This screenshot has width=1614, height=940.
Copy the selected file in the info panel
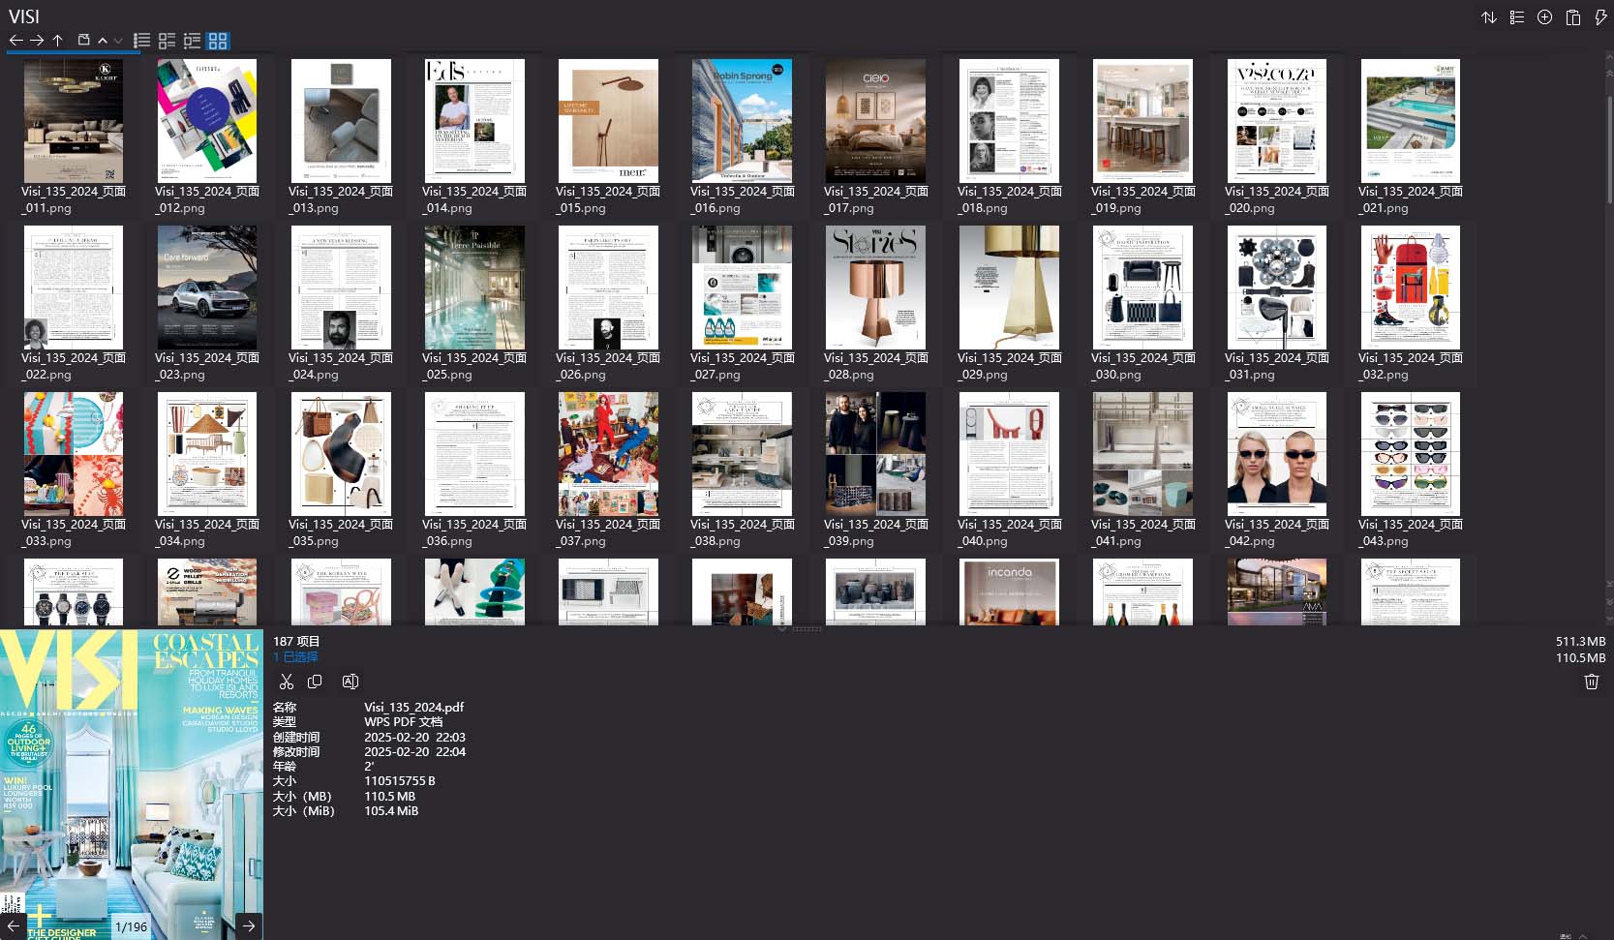pyautogui.click(x=315, y=682)
